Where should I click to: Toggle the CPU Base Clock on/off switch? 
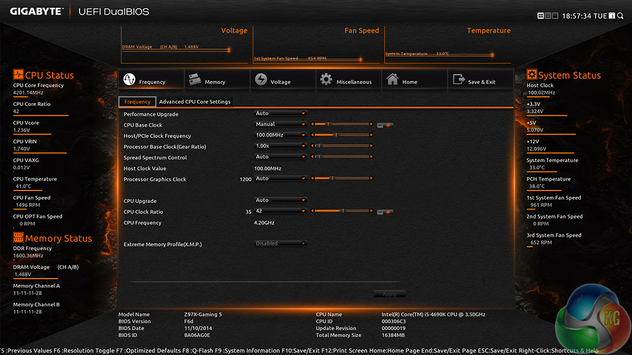(385, 124)
